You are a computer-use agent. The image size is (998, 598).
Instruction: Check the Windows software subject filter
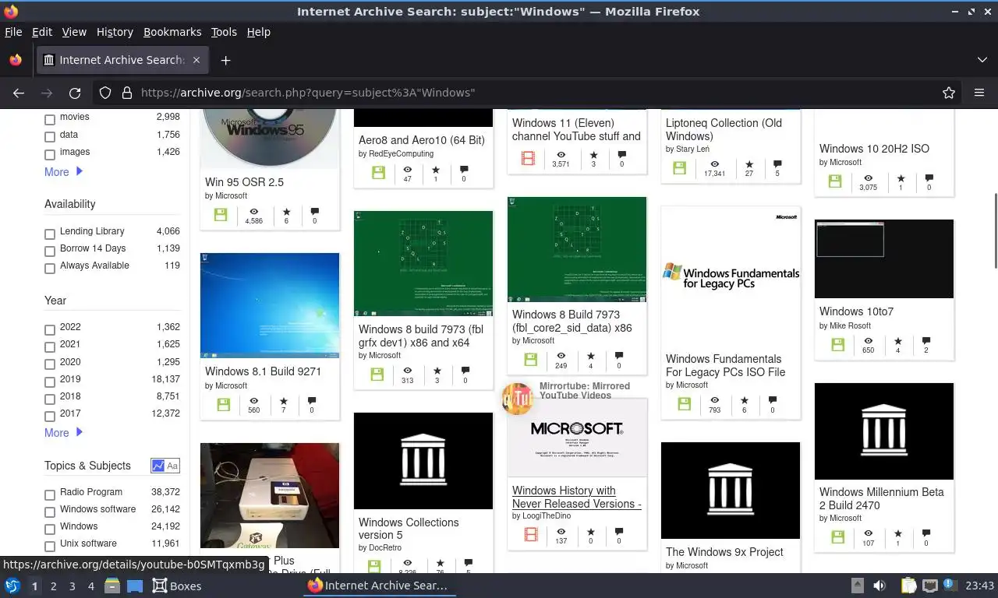(50, 512)
